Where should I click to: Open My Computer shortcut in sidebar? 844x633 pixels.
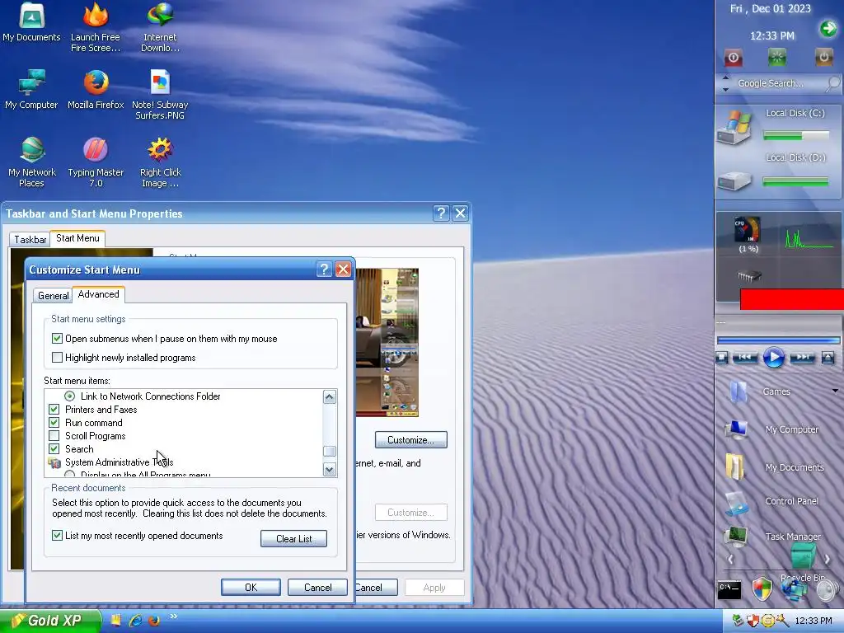point(736,429)
